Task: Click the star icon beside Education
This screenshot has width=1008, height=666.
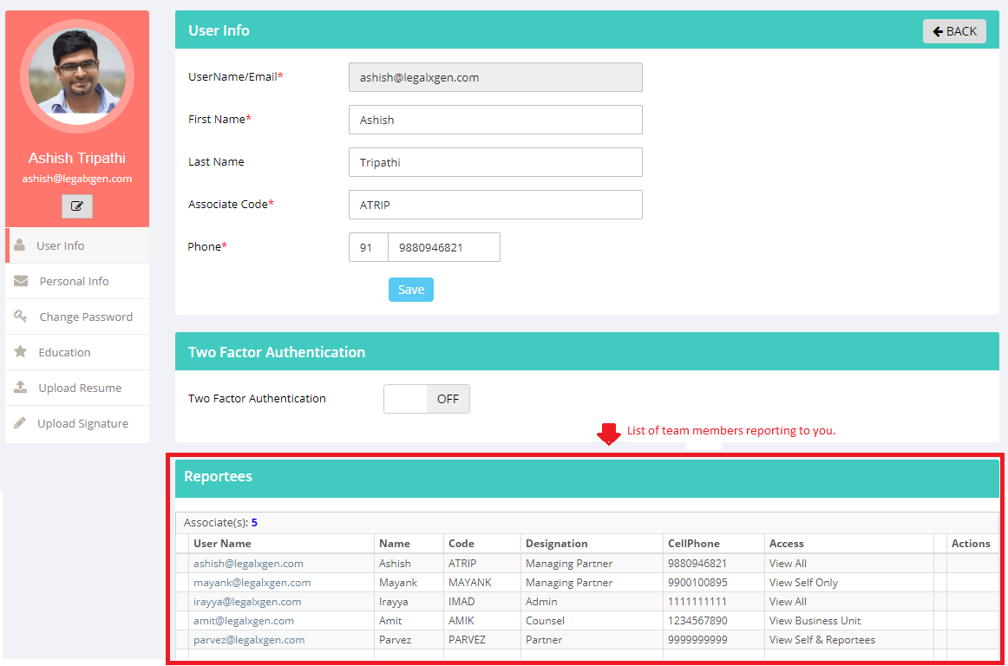Action: (21, 352)
